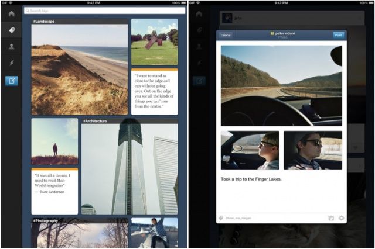The height and width of the screenshot is (249, 375).
Task: Click the tag icon in post editor
Action: [221, 218]
